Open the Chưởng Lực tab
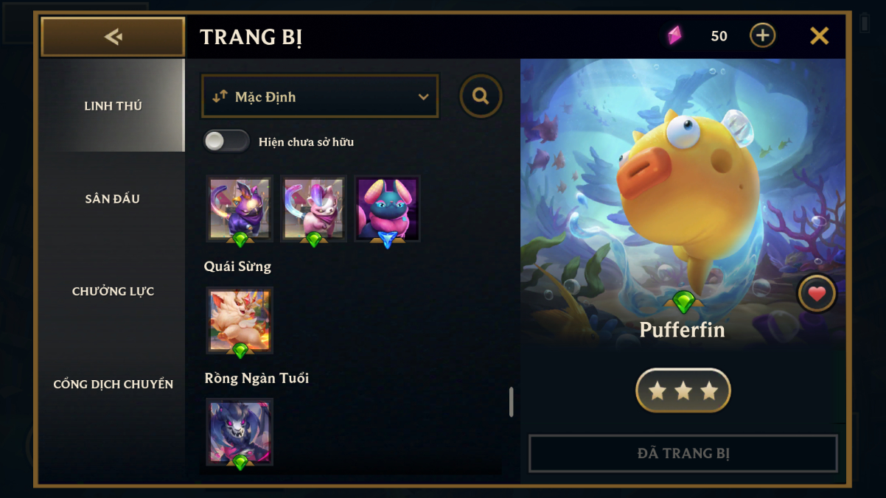Image resolution: width=886 pixels, height=498 pixels. 113,291
